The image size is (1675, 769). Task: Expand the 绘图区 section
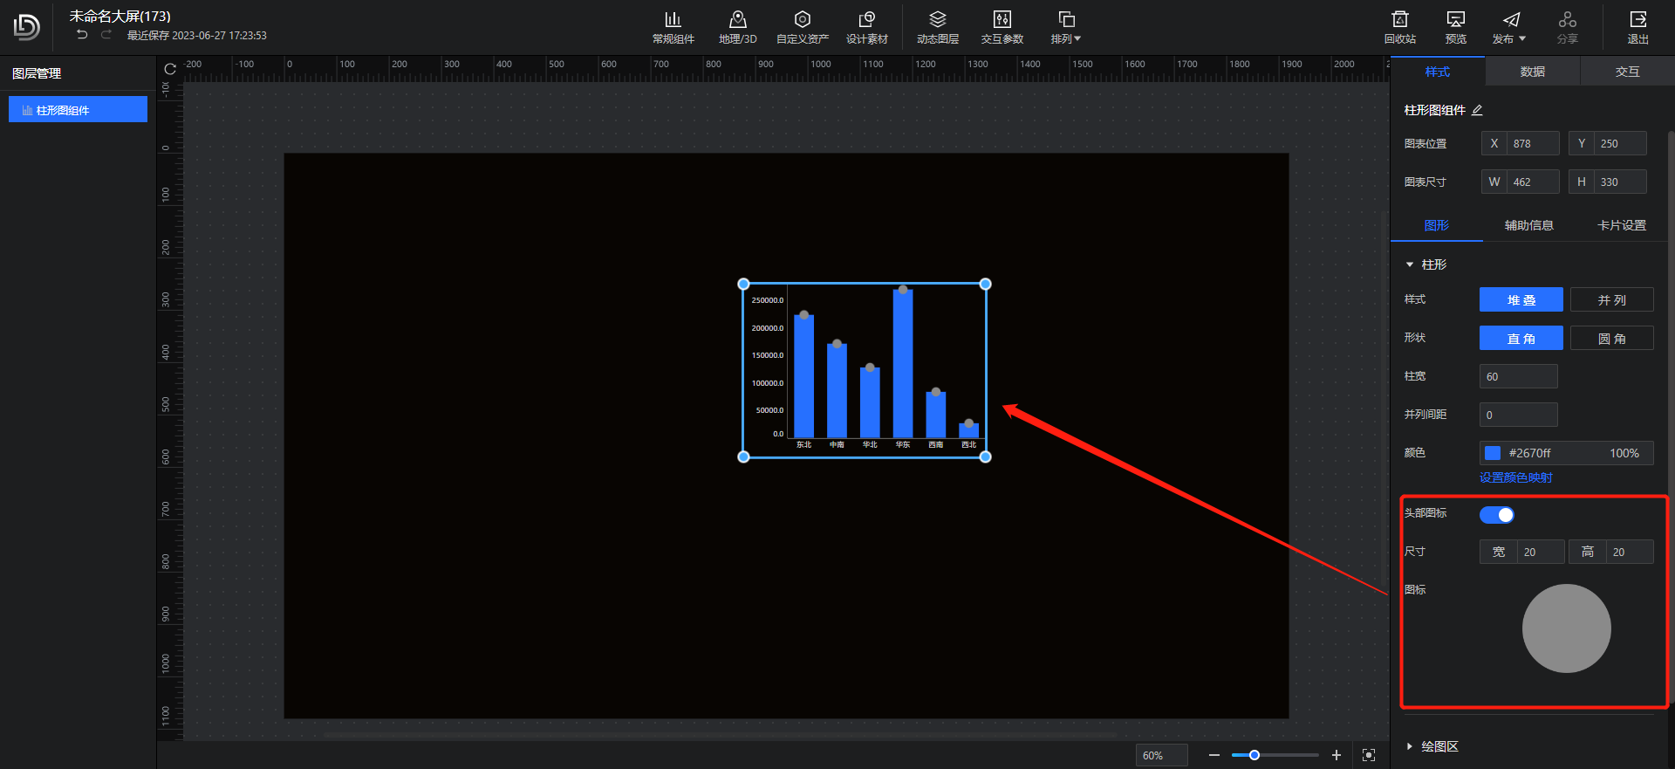[x=1410, y=746]
